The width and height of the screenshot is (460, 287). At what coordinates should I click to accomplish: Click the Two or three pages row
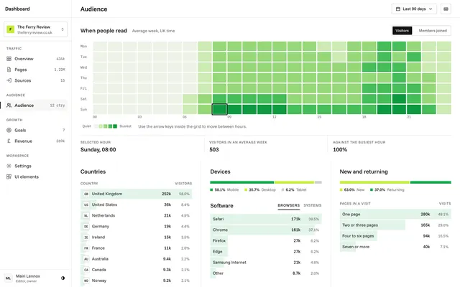pyautogui.click(x=395, y=225)
